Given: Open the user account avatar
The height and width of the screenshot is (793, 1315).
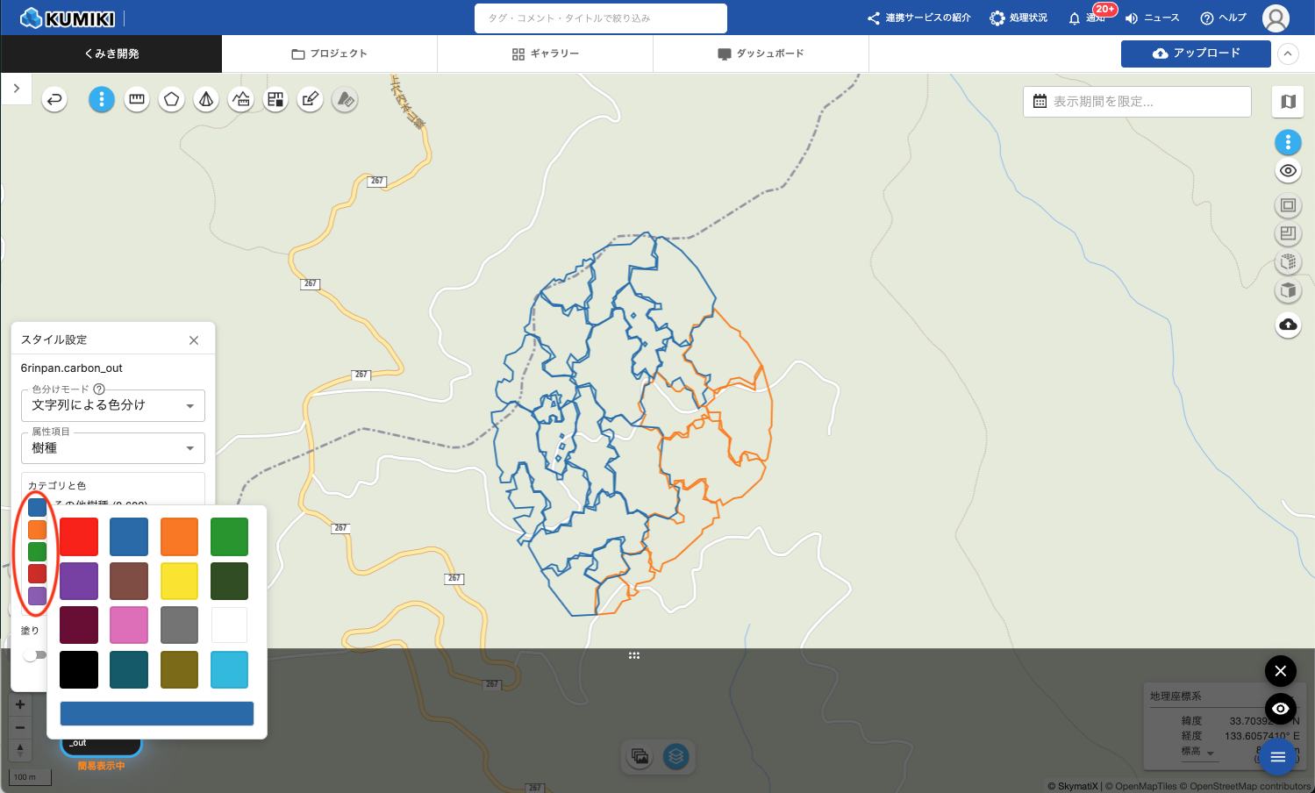Looking at the screenshot, I should 1275,18.
